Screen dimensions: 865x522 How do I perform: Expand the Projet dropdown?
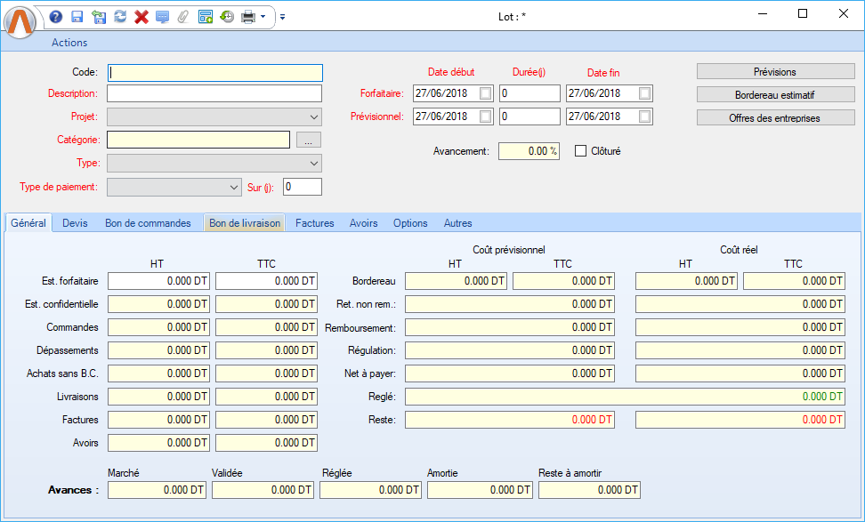(314, 116)
